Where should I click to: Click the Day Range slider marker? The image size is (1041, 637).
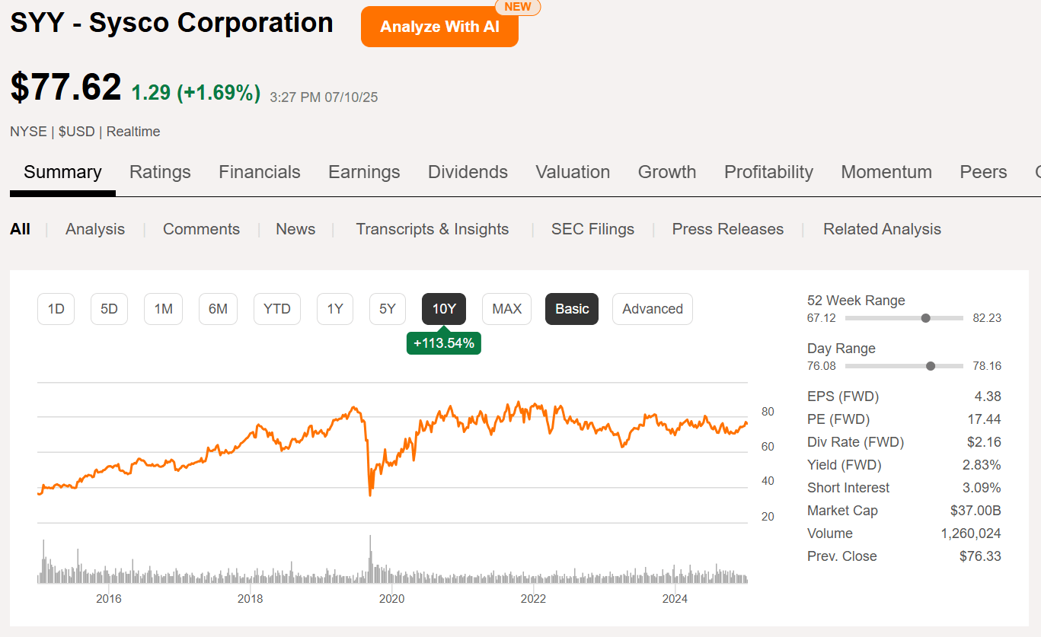pyautogui.click(x=930, y=366)
